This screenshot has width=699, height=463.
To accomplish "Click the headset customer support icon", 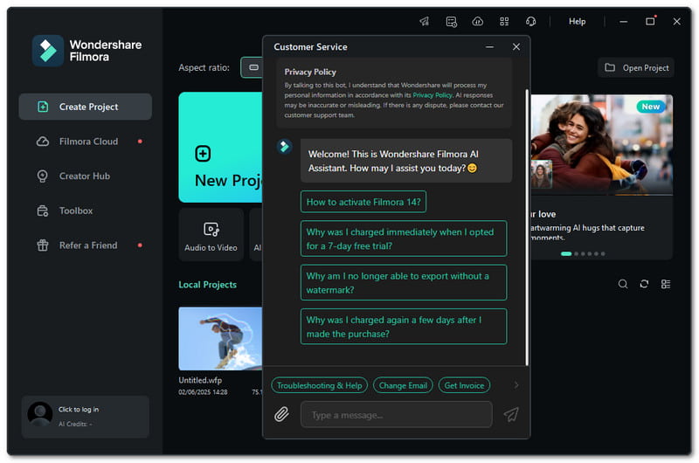I will pyautogui.click(x=530, y=21).
